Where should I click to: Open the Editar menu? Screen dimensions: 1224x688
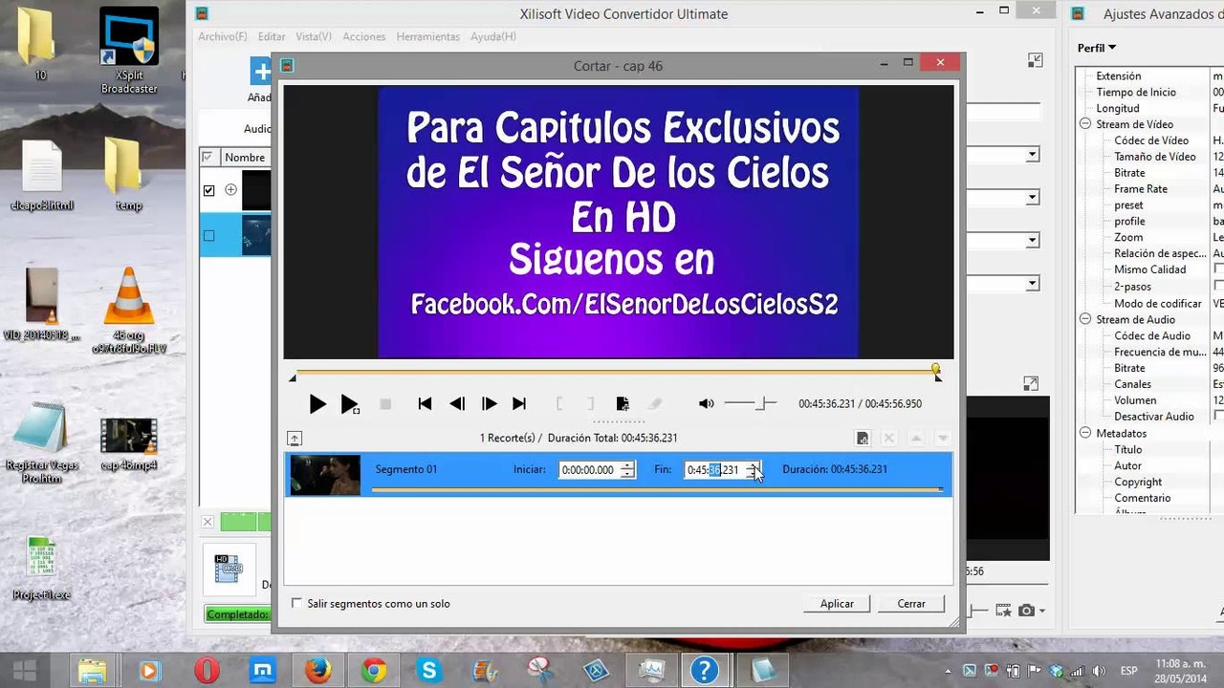click(x=272, y=36)
